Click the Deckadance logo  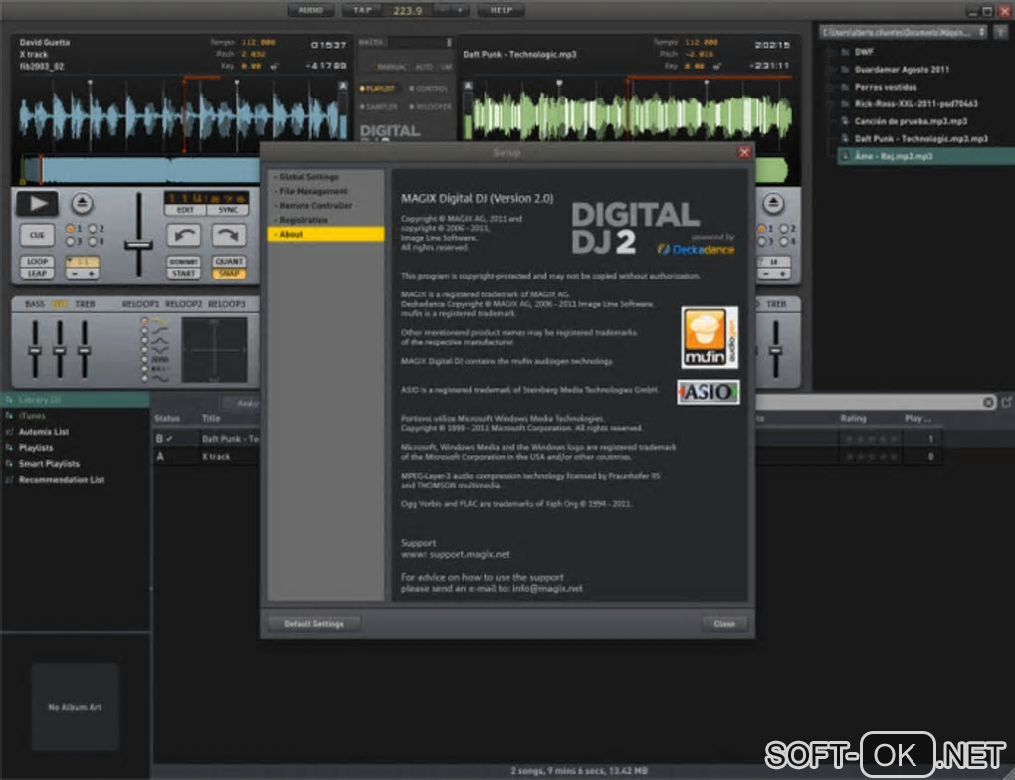[x=696, y=249]
